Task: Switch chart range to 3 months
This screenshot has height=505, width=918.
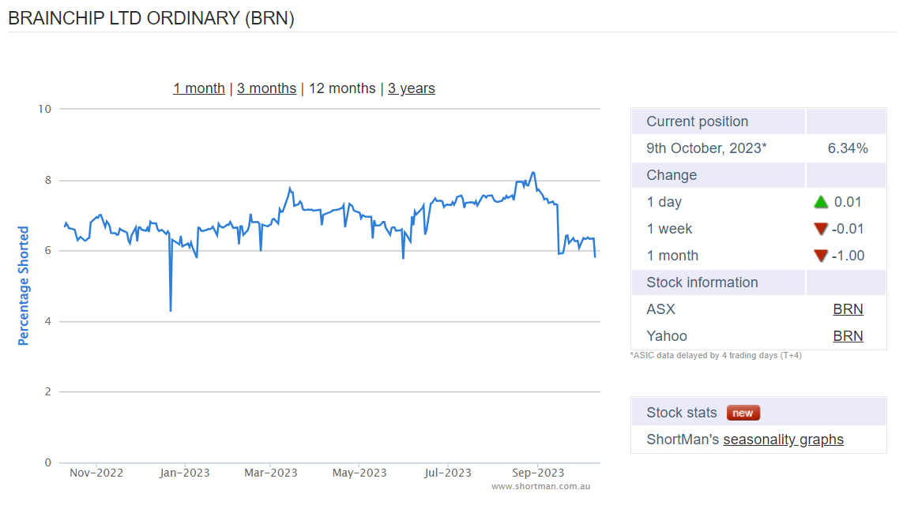Action: pyautogui.click(x=266, y=88)
